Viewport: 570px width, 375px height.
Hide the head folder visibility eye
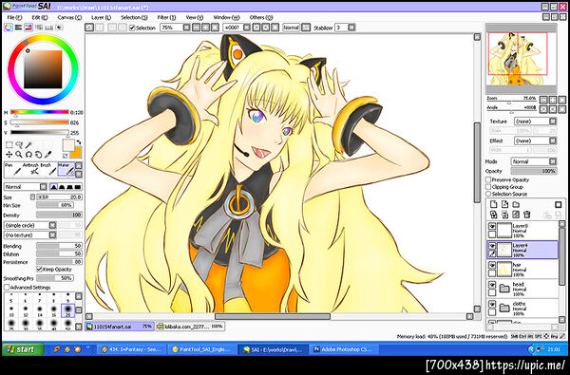(492, 285)
